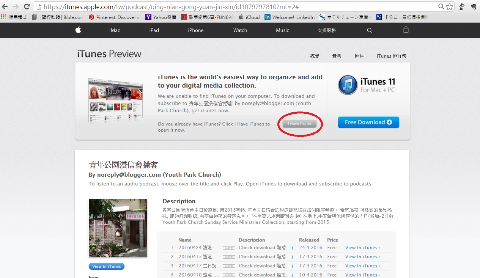Click the I Have iTunes button
480x278 pixels.
[x=299, y=124]
